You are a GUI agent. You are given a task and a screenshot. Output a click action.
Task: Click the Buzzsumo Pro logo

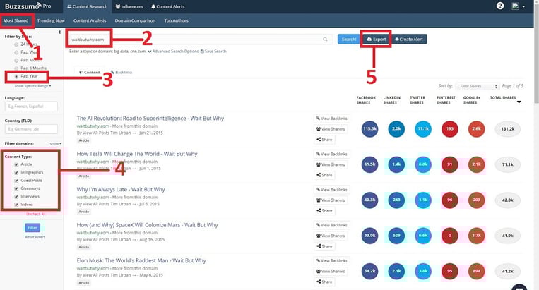click(x=28, y=6)
